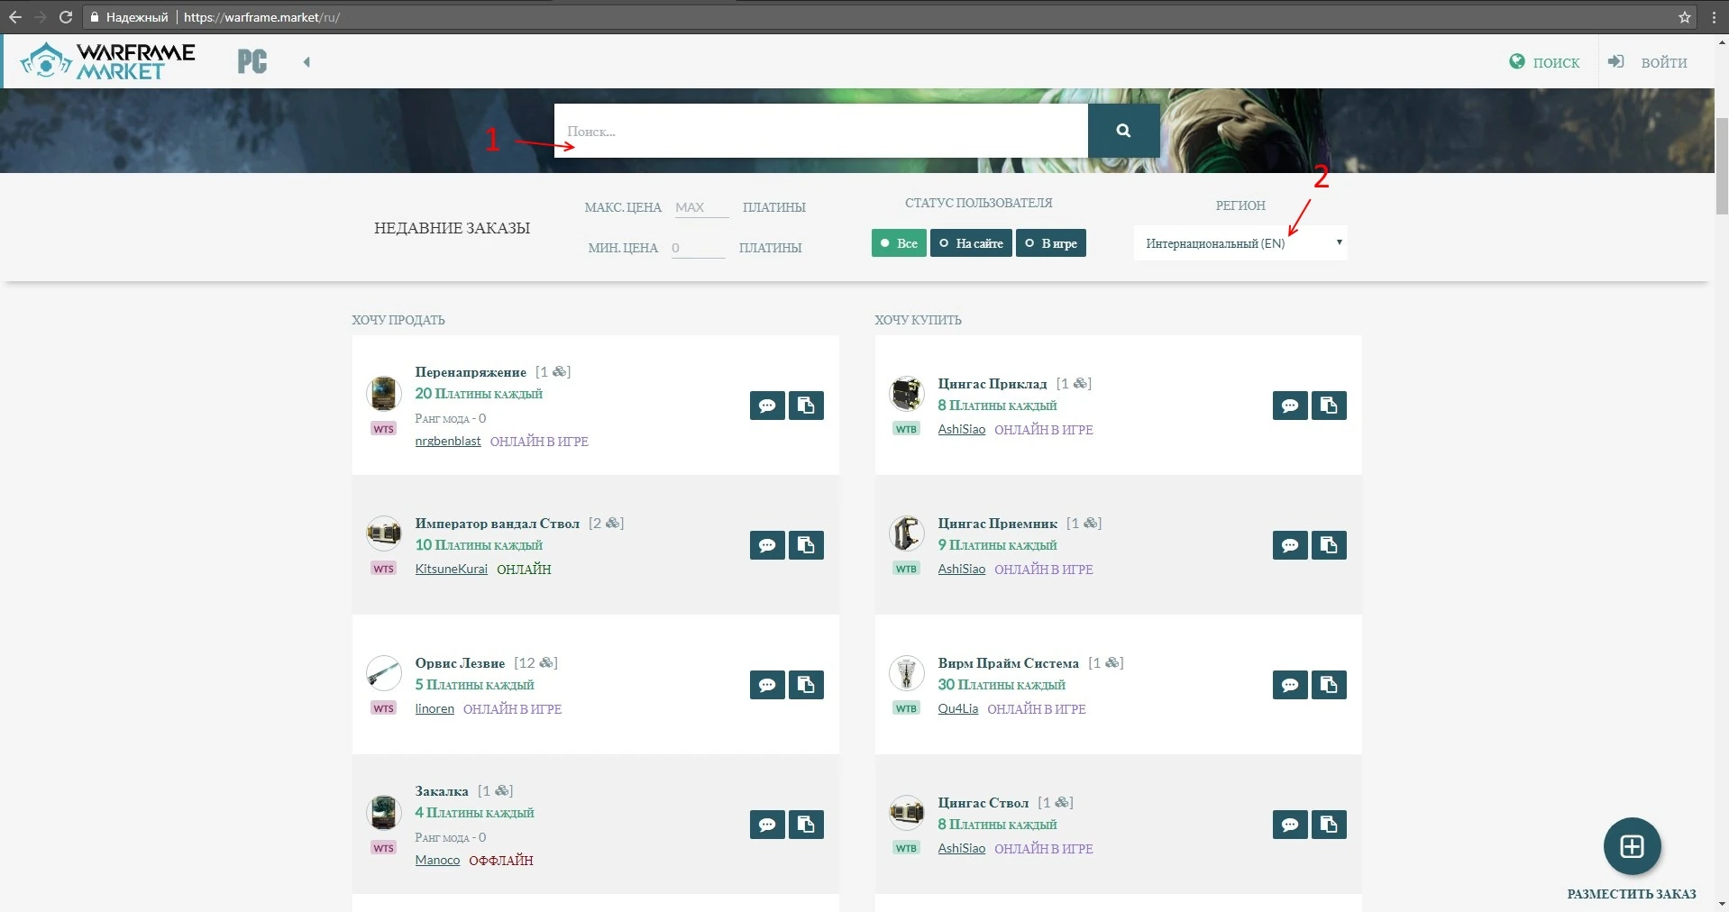The width and height of the screenshot is (1729, 912).
Task: Click the round place-order plus button
Action: pos(1632,846)
